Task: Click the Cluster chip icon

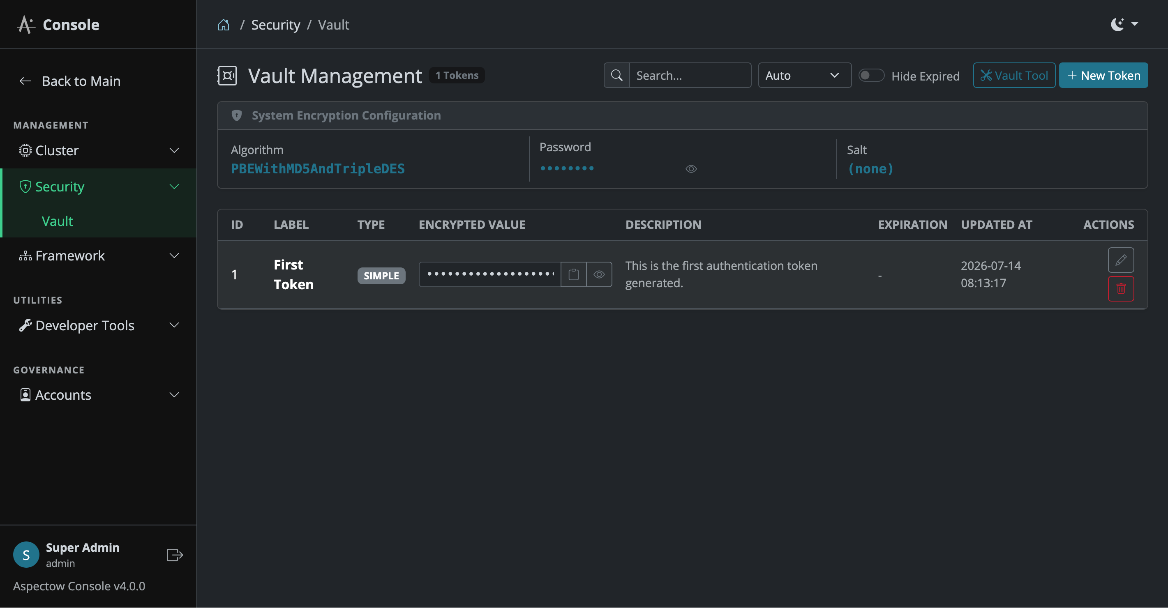Action: click(x=25, y=150)
